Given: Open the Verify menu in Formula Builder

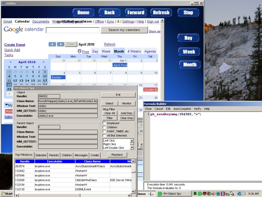Looking at the screenshot, I should point(197,109).
